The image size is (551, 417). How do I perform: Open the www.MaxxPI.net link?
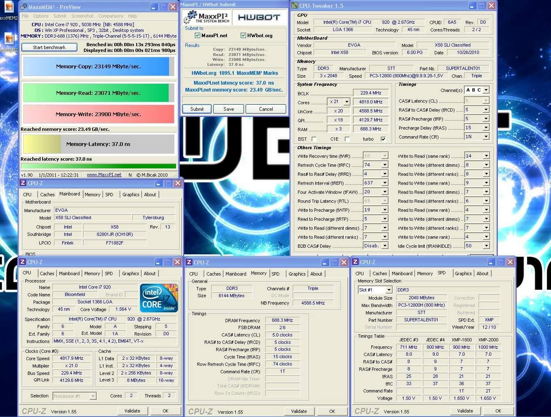click(x=104, y=175)
